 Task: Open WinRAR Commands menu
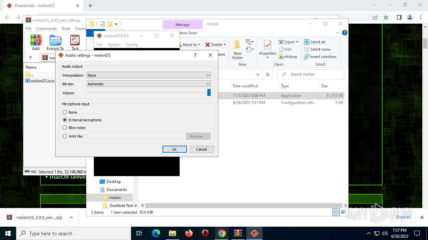[46, 29]
